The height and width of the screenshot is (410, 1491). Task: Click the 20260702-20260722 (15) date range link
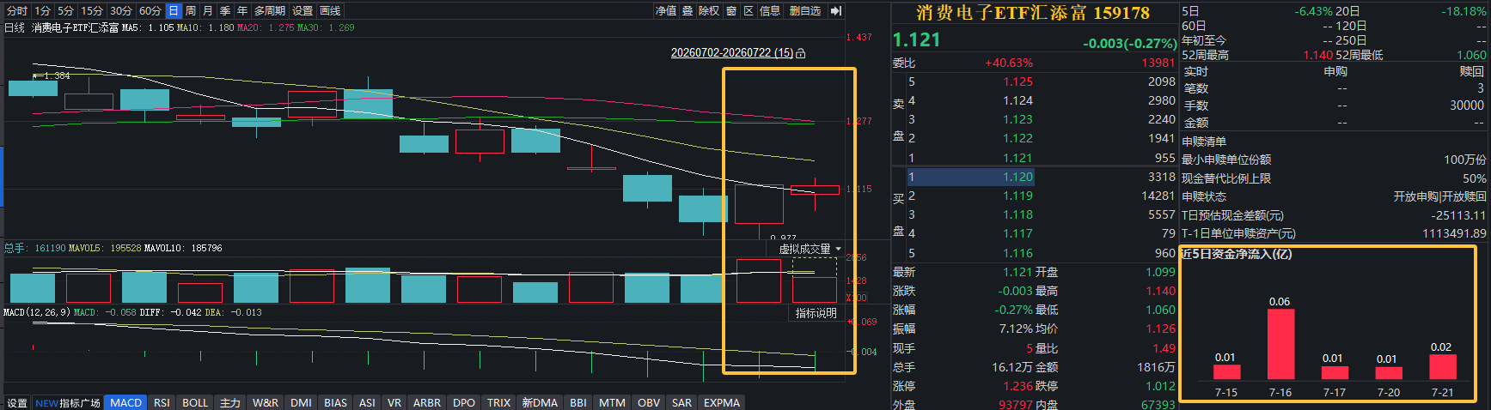[x=732, y=53]
